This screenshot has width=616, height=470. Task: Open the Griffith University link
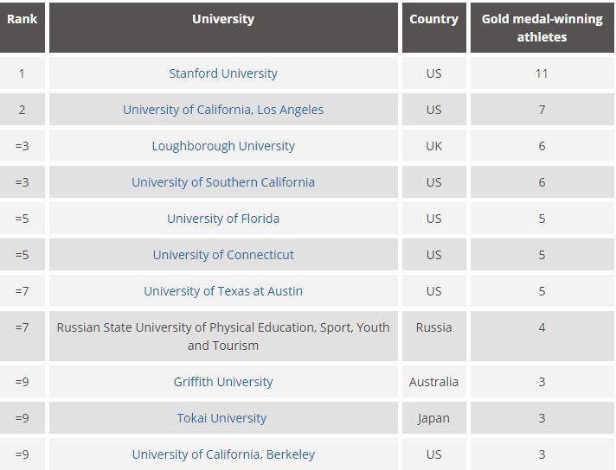[223, 382]
